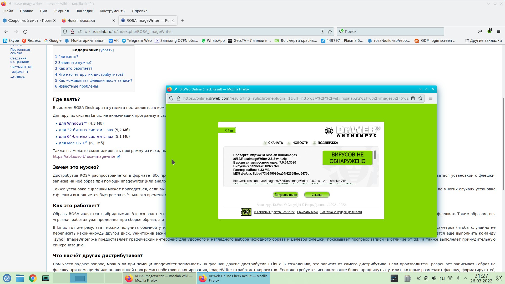Expand the system tray hidden icons arrow

[x=465, y=278]
